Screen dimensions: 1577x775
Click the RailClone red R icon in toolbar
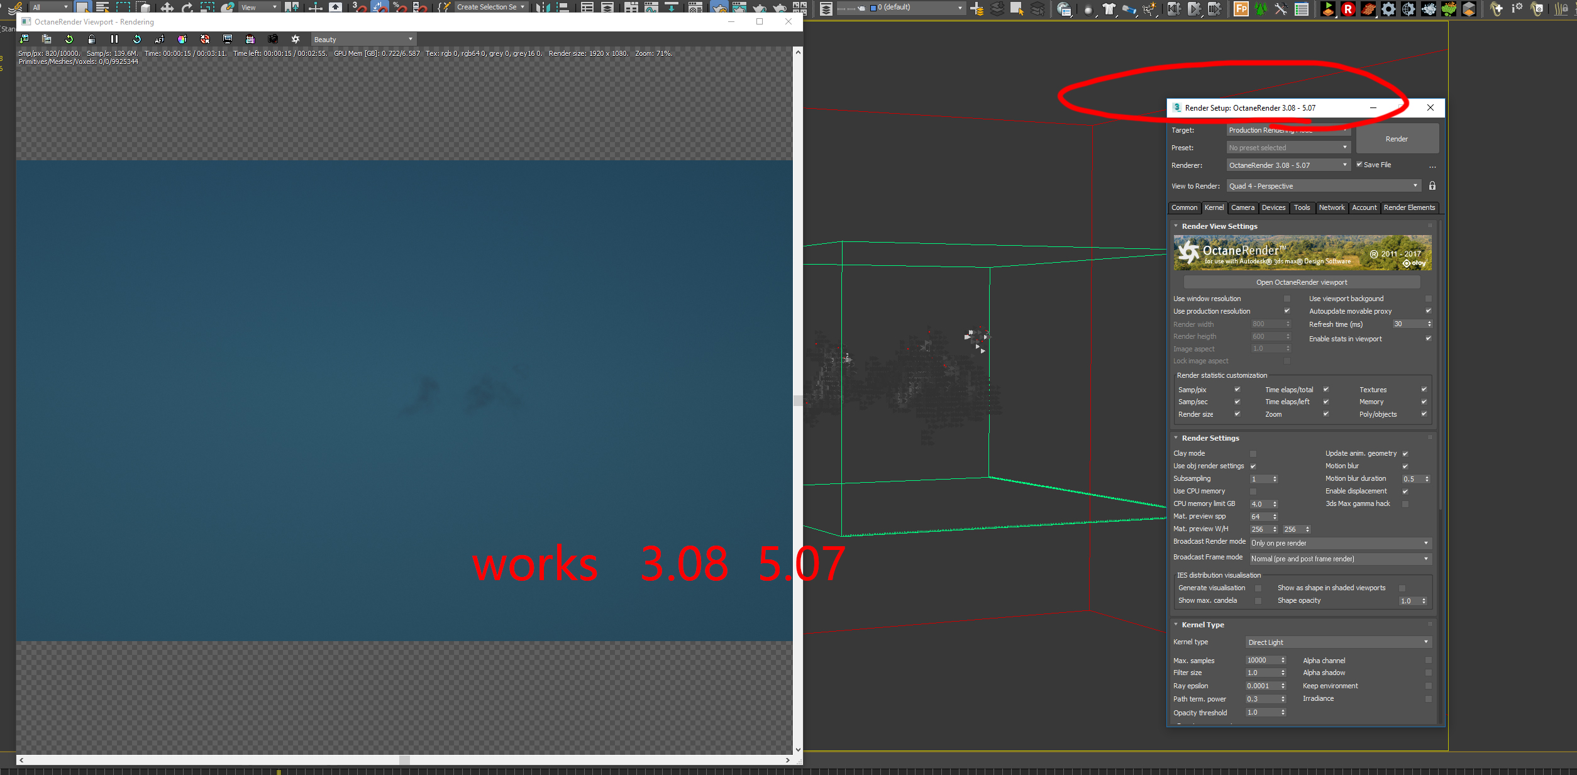pyautogui.click(x=1347, y=9)
